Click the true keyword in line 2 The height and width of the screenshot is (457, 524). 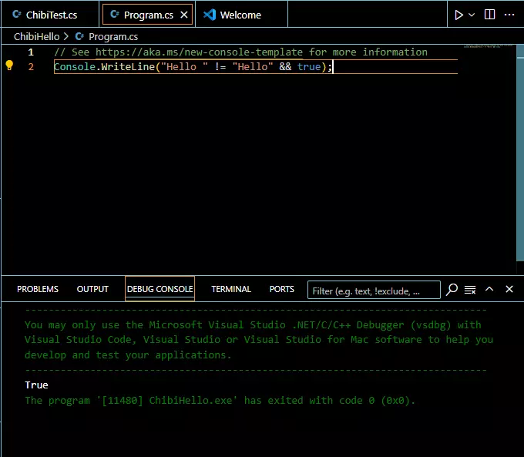[x=309, y=66]
